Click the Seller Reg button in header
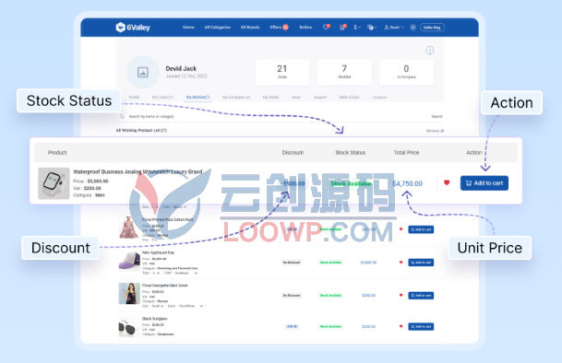Screen dimensions: 562x363 pos(432,28)
